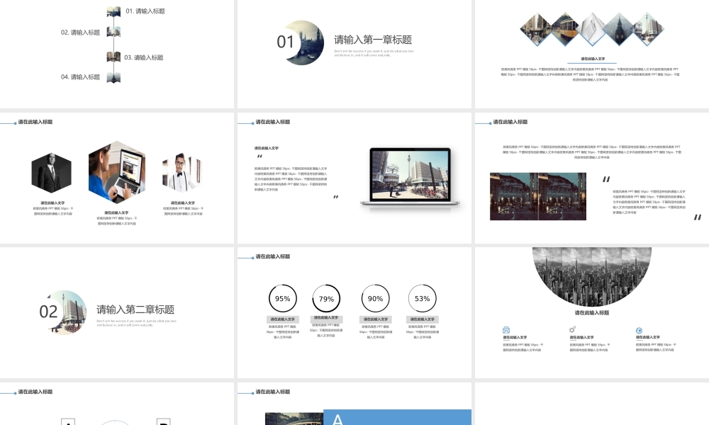
Task: Click the 53% progress ring
Action: click(423, 298)
